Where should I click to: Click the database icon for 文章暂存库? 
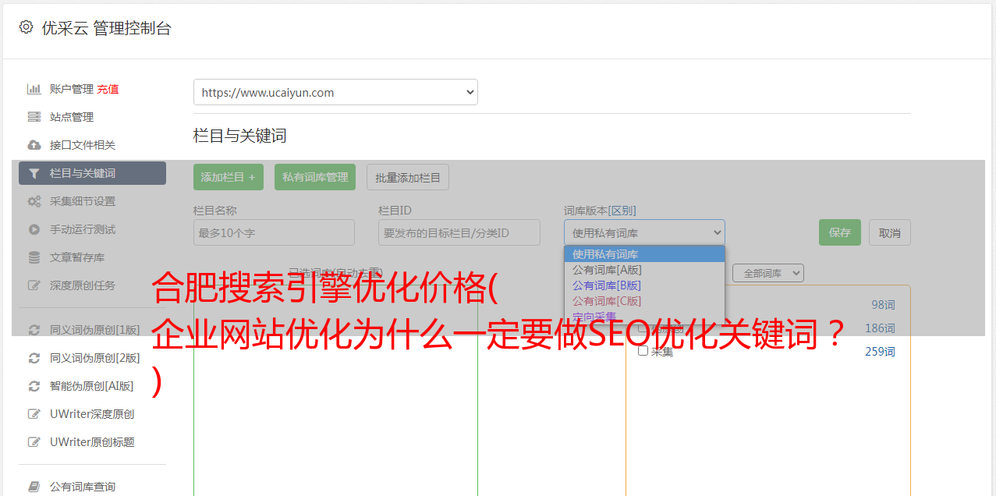[x=34, y=257]
